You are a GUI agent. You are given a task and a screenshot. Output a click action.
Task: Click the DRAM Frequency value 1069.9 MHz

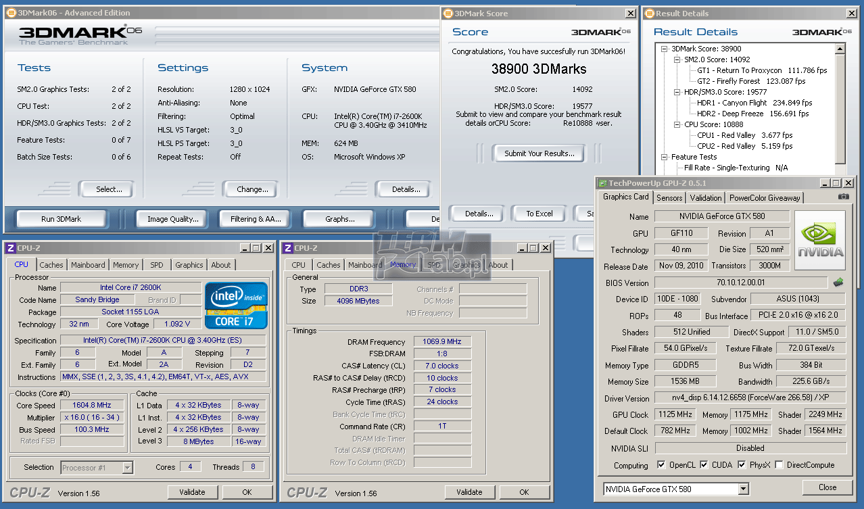point(442,342)
